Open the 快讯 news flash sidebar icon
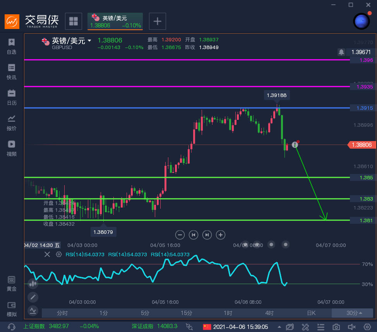The width and height of the screenshot is (377, 332). pyautogui.click(x=11, y=72)
